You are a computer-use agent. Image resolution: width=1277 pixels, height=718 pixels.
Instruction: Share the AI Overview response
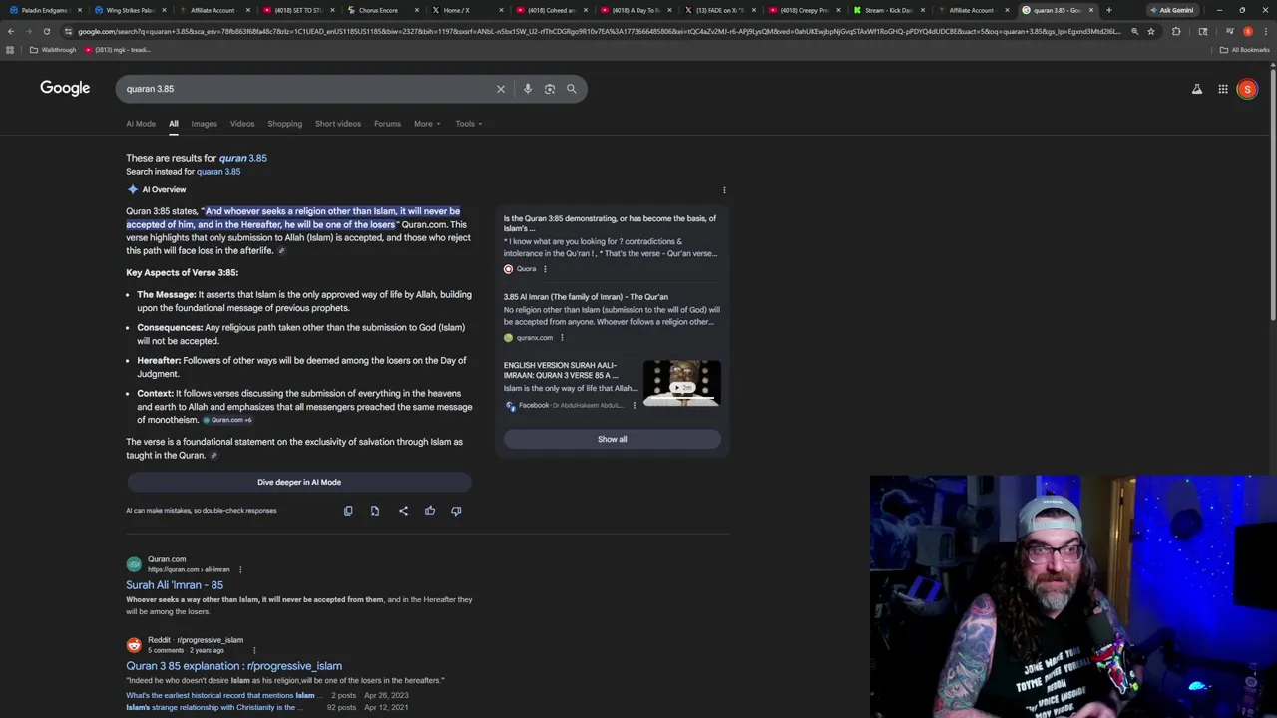tap(403, 511)
